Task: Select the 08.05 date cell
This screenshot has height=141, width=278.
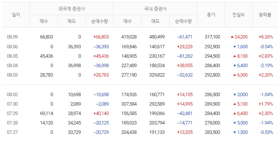Action: coord(12,56)
